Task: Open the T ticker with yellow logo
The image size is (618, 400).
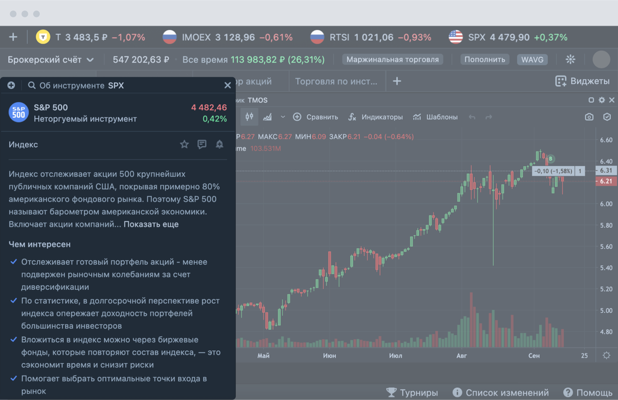Action: 91,37
